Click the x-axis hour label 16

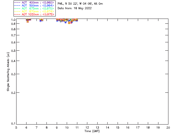point(128,127)
